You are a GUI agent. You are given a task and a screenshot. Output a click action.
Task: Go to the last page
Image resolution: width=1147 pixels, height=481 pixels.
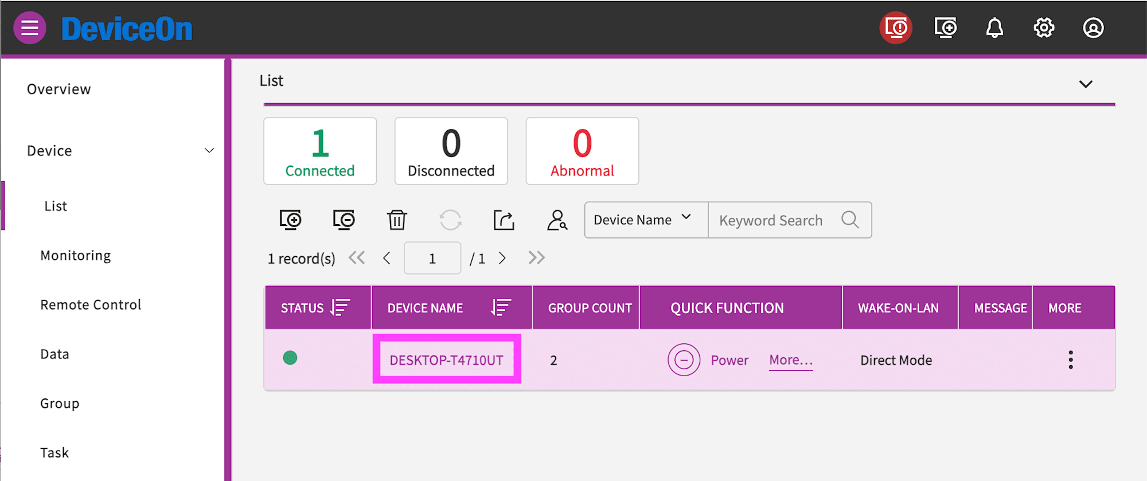pyautogui.click(x=536, y=258)
